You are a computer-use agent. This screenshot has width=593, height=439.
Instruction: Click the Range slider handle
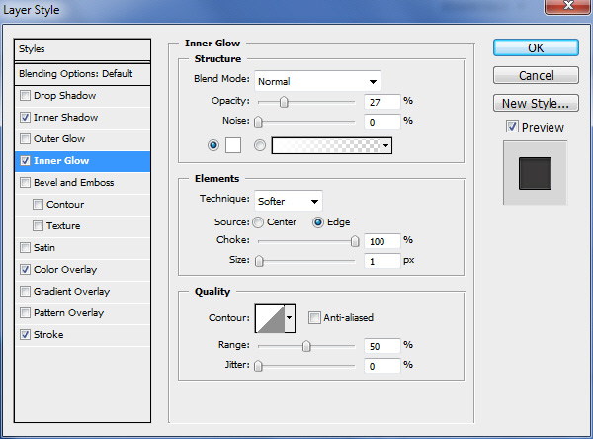pyautogui.click(x=306, y=346)
